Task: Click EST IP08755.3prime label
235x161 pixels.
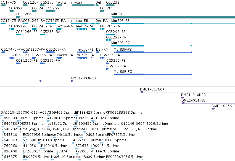Action: point(30,118)
